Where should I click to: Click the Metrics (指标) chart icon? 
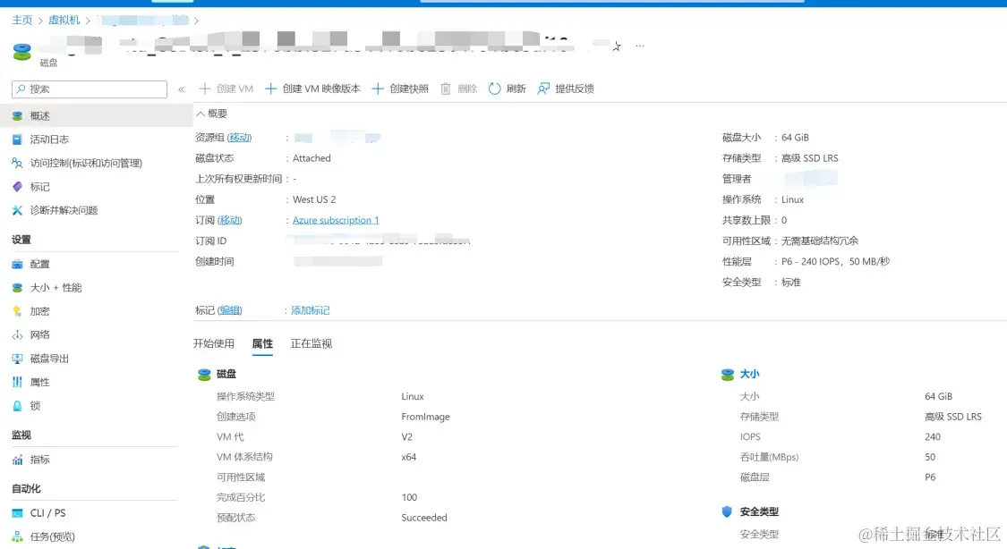tap(17, 460)
